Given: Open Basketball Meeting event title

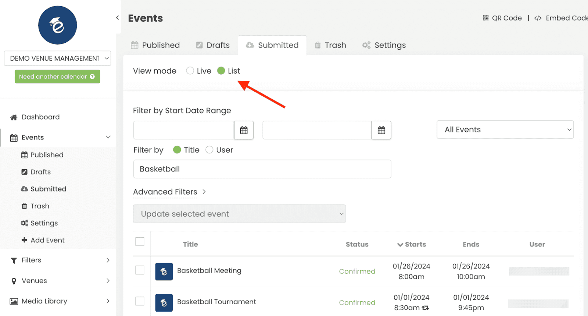Looking at the screenshot, I should point(209,270).
